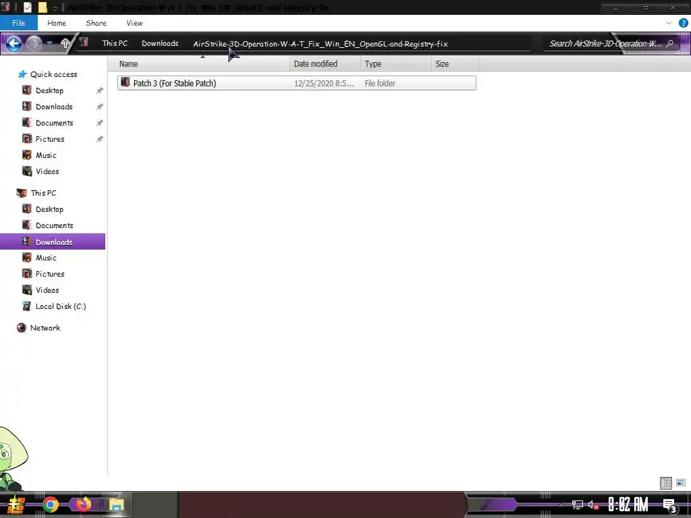Image resolution: width=691 pixels, height=518 pixels.
Task: Switch to the Share ribbon tab
Action: 96,23
